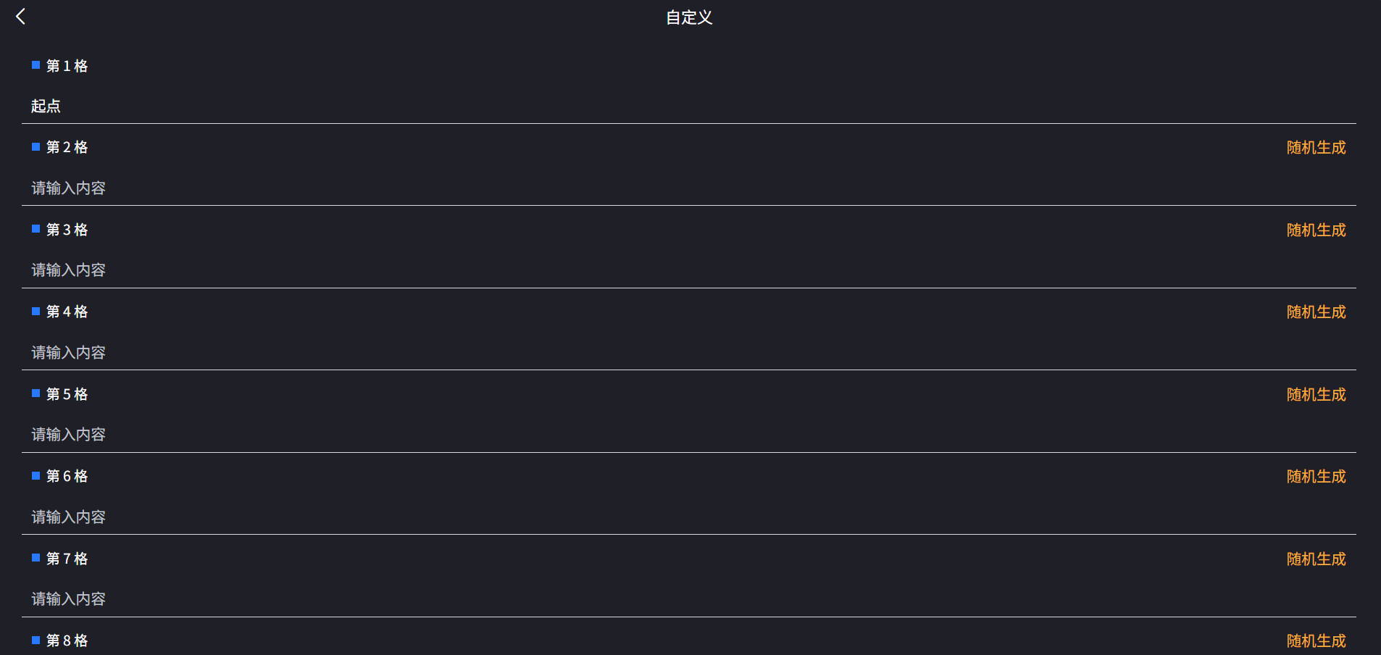The height and width of the screenshot is (655, 1381).
Task: Click 随机生成 for 第 5 格
Action: 1315,394
